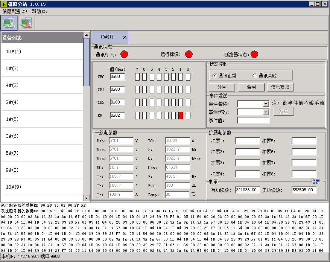This screenshot has height=262, width=330.
Task: Open the 事件代码 dropdown
Action: pos(266,112)
